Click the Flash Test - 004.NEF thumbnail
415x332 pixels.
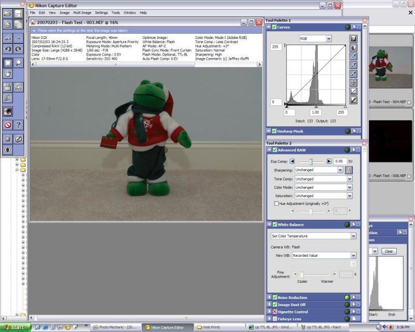pyautogui.click(x=392, y=67)
